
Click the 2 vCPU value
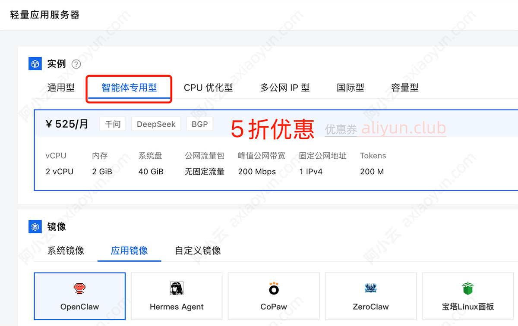tap(60, 172)
